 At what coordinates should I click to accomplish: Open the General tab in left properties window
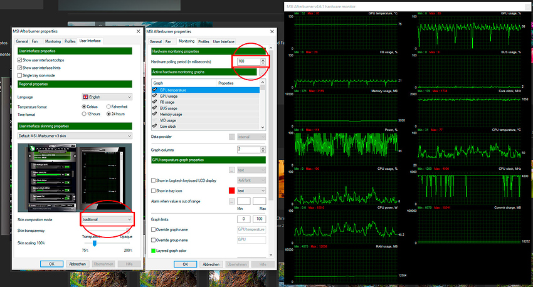[x=22, y=41]
